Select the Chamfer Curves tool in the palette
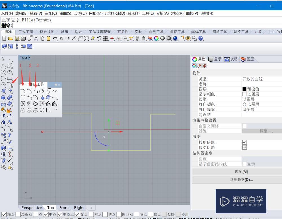 point(29,91)
